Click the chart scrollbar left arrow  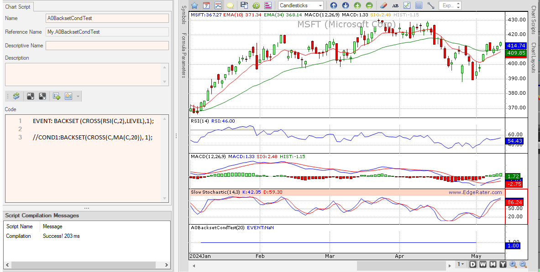[194, 266]
